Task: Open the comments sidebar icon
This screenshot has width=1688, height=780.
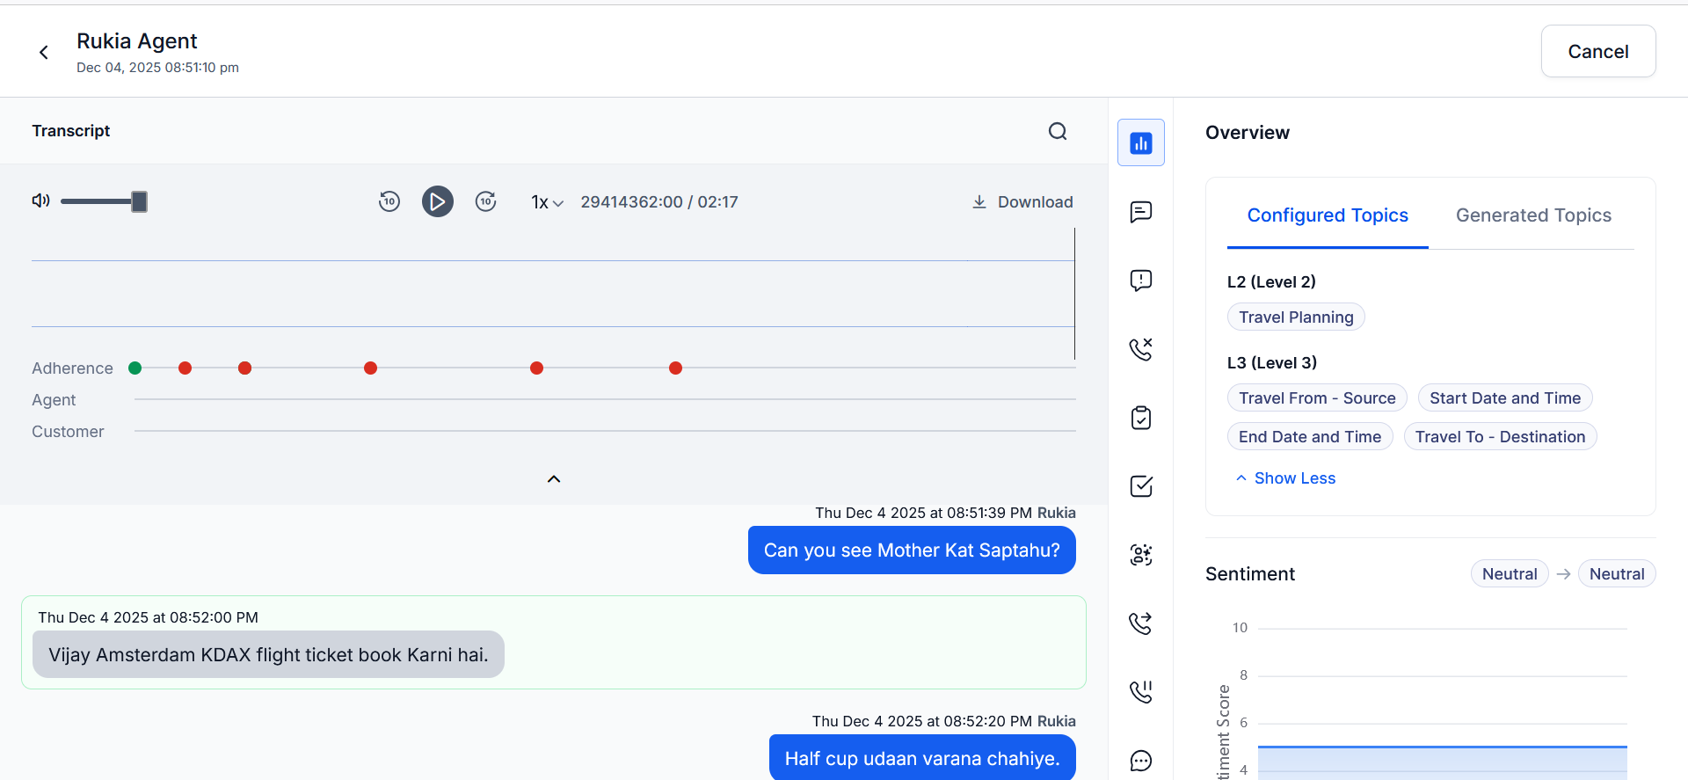Action: (x=1141, y=212)
